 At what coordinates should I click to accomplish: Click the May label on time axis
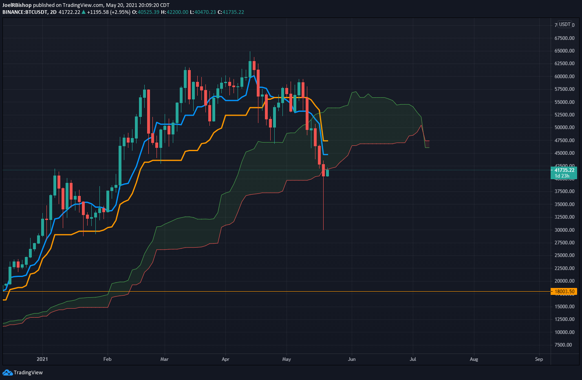point(287,359)
